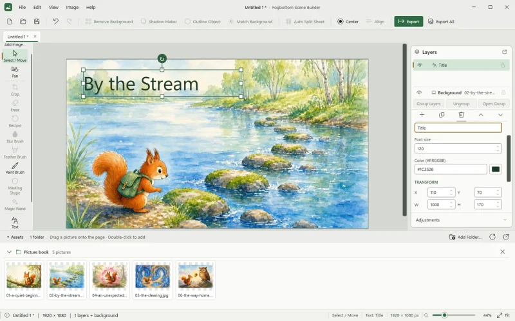The height and width of the screenshot is (321, 515).
Task: Click Add Image at top of tool panel
Action: (x=15, y=44)
